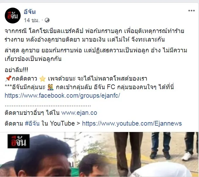The image size is (199, 177).
Task: Click the white sneakers in the photo
Action: [187, 156]
